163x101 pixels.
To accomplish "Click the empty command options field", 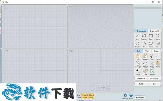I will 148,8.
